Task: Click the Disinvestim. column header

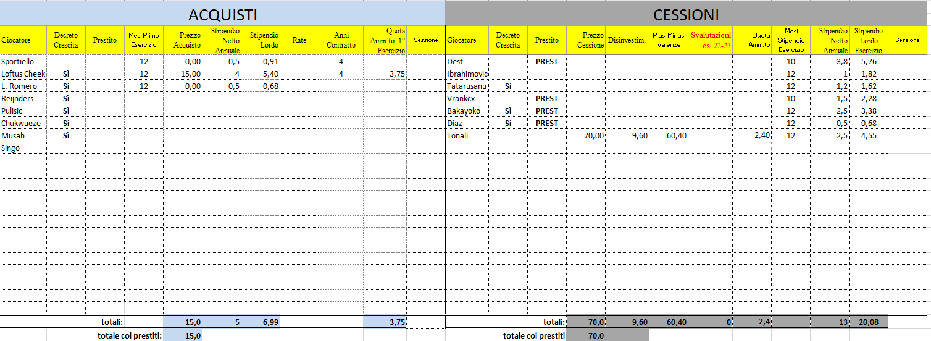Action: (627, 40)
